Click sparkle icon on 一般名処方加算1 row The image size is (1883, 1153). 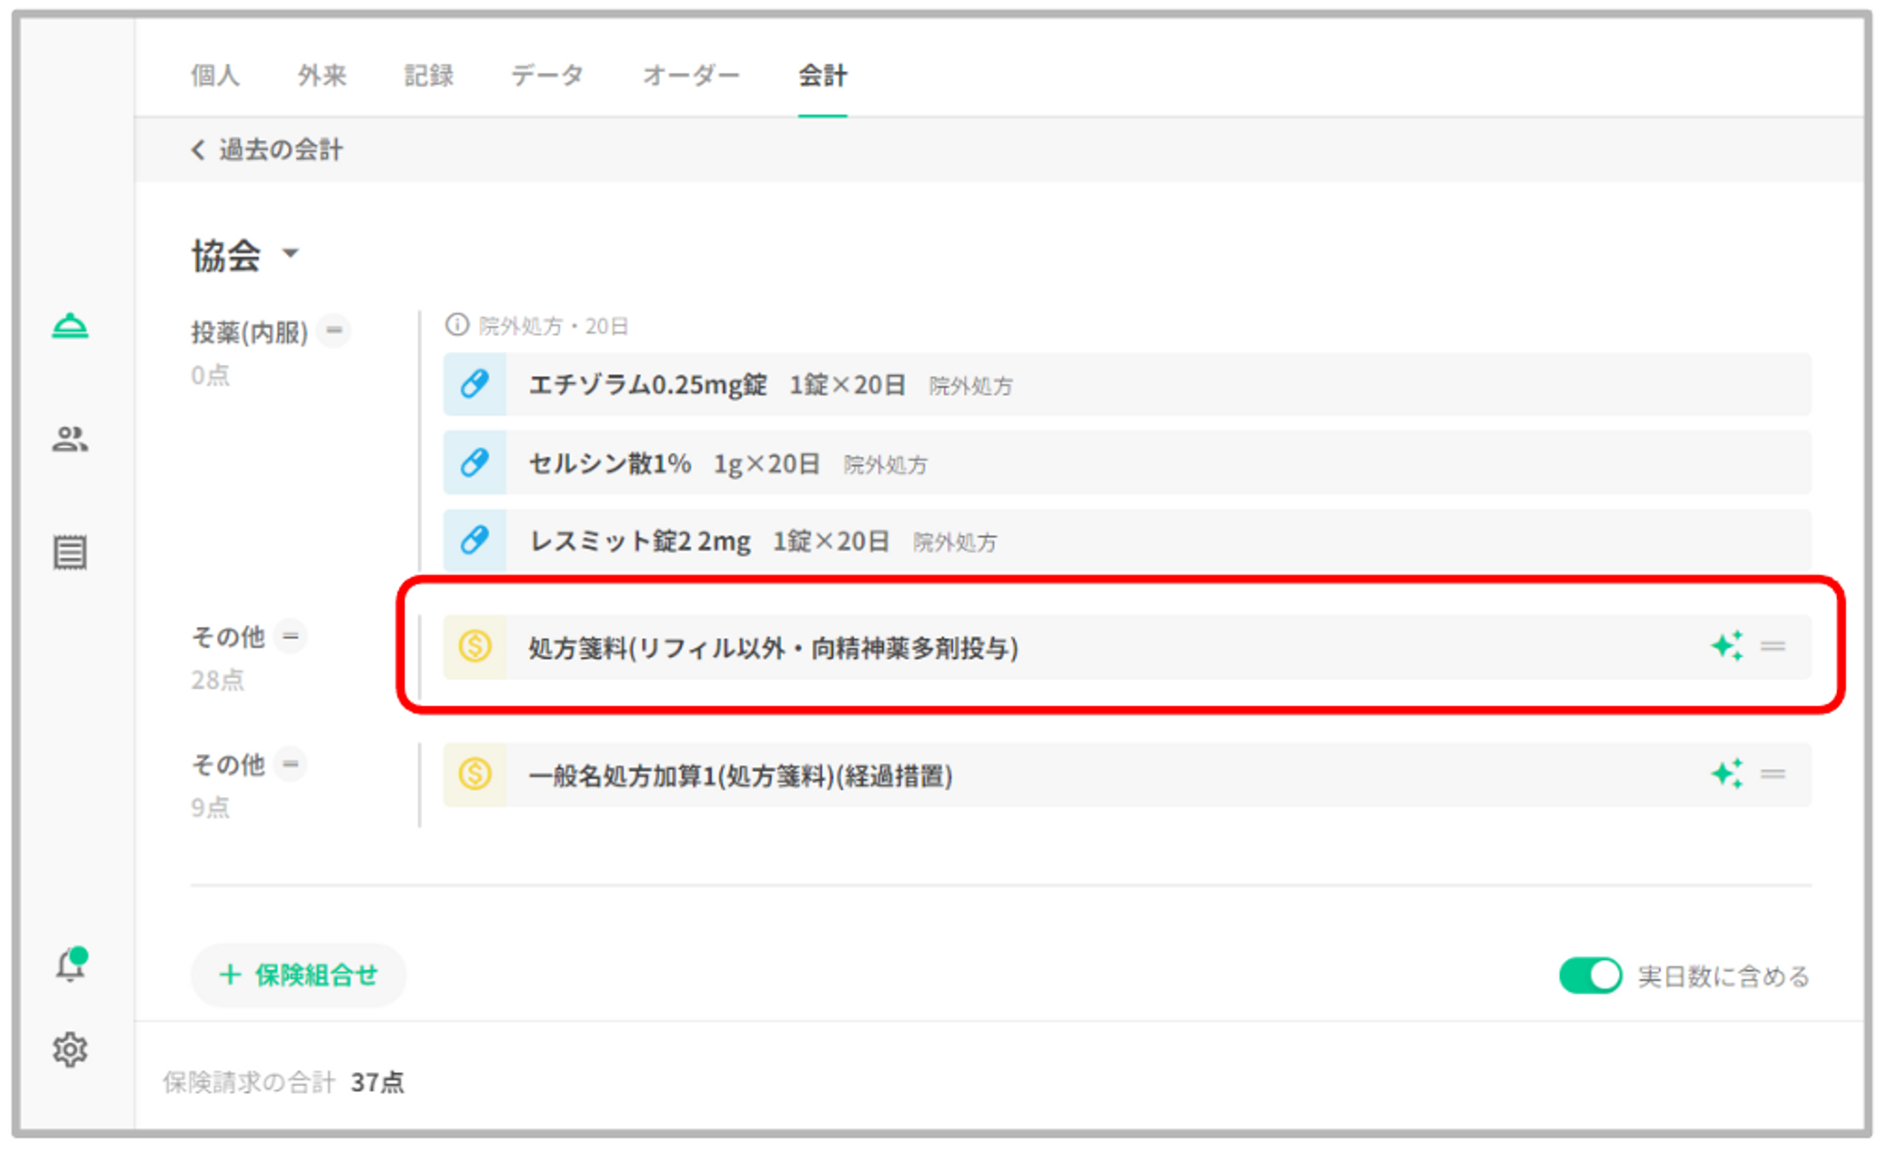(x=1727, y=775)
